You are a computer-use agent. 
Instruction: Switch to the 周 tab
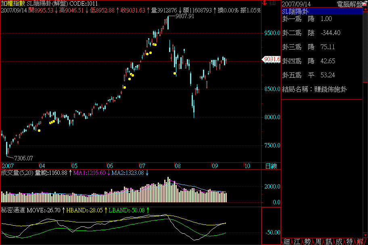coord(318,241)
